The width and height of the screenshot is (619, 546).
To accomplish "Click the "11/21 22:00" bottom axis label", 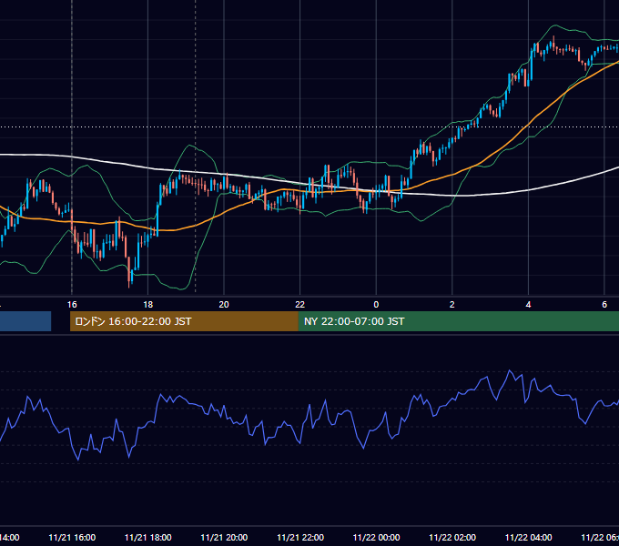I will (x=300, y=537).
